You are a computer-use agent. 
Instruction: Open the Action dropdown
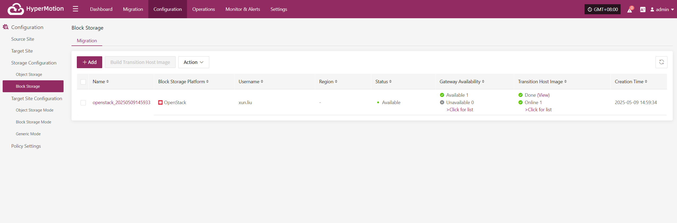(x=194, y=62)
